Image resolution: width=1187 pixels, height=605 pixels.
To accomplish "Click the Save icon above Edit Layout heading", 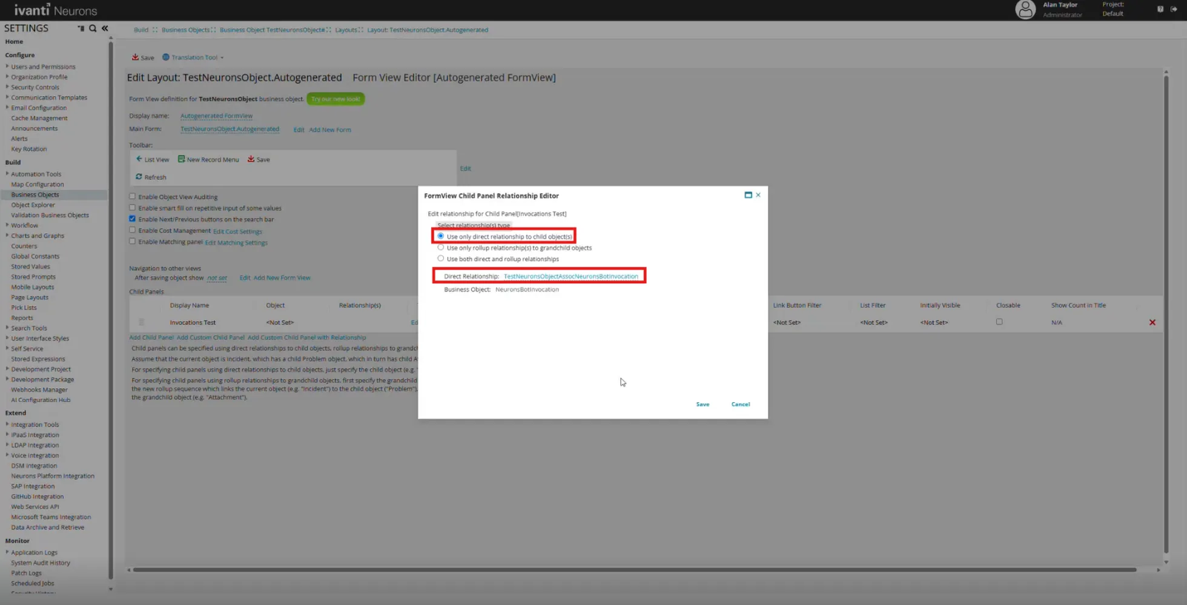I will click(135, 57).
